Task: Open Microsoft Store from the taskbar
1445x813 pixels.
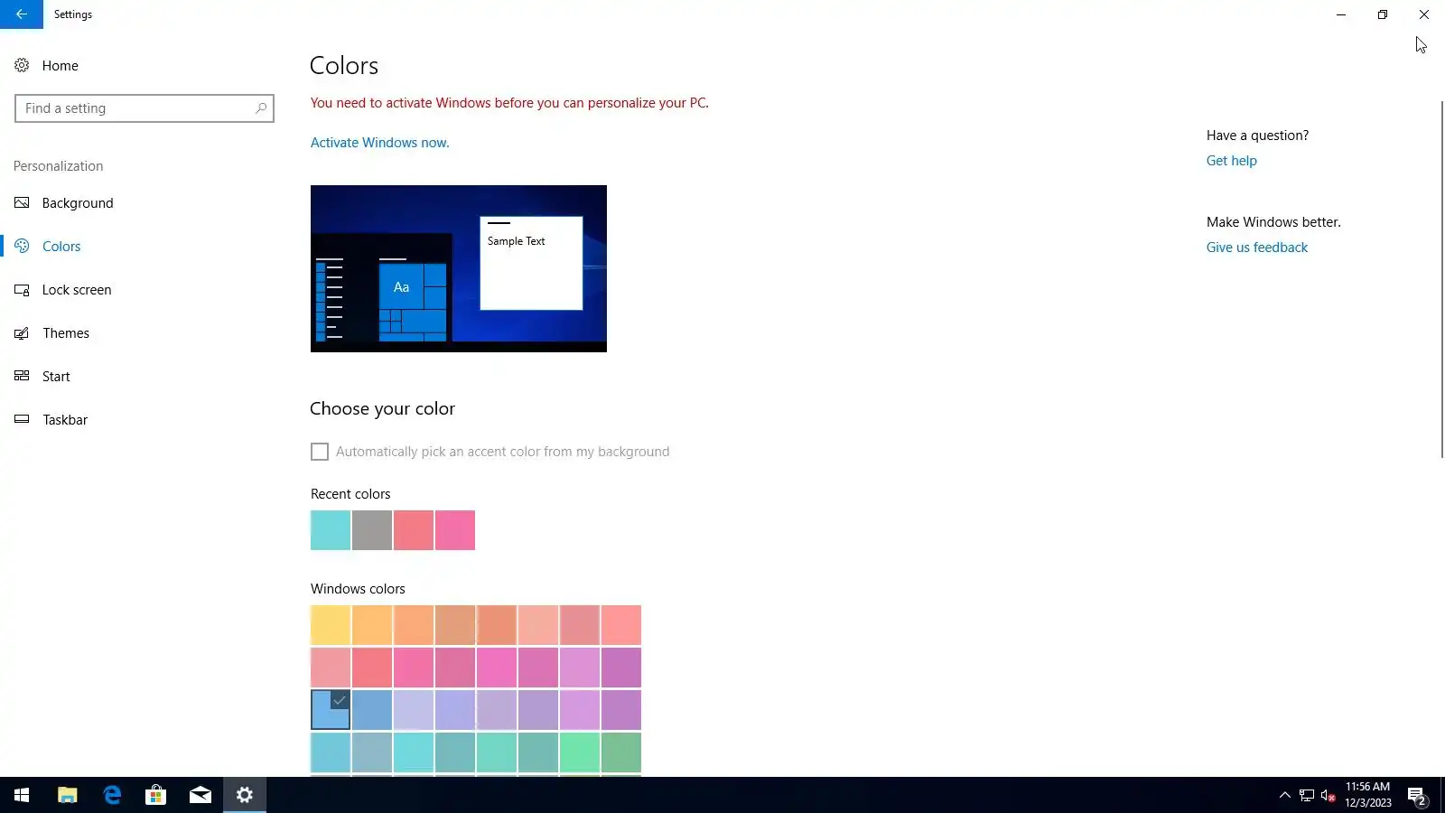Action: pos(155,795)
